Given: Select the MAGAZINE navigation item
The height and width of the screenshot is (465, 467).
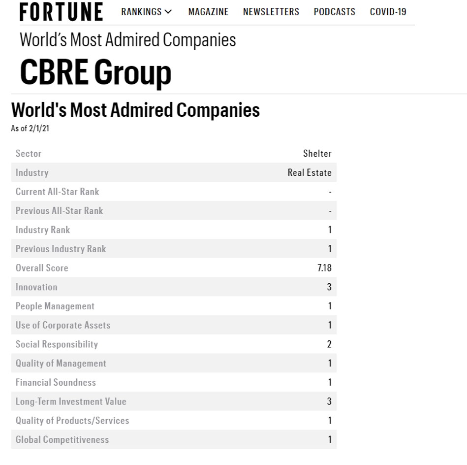Looking at the screenshot, I should click(x=208, y=12).
